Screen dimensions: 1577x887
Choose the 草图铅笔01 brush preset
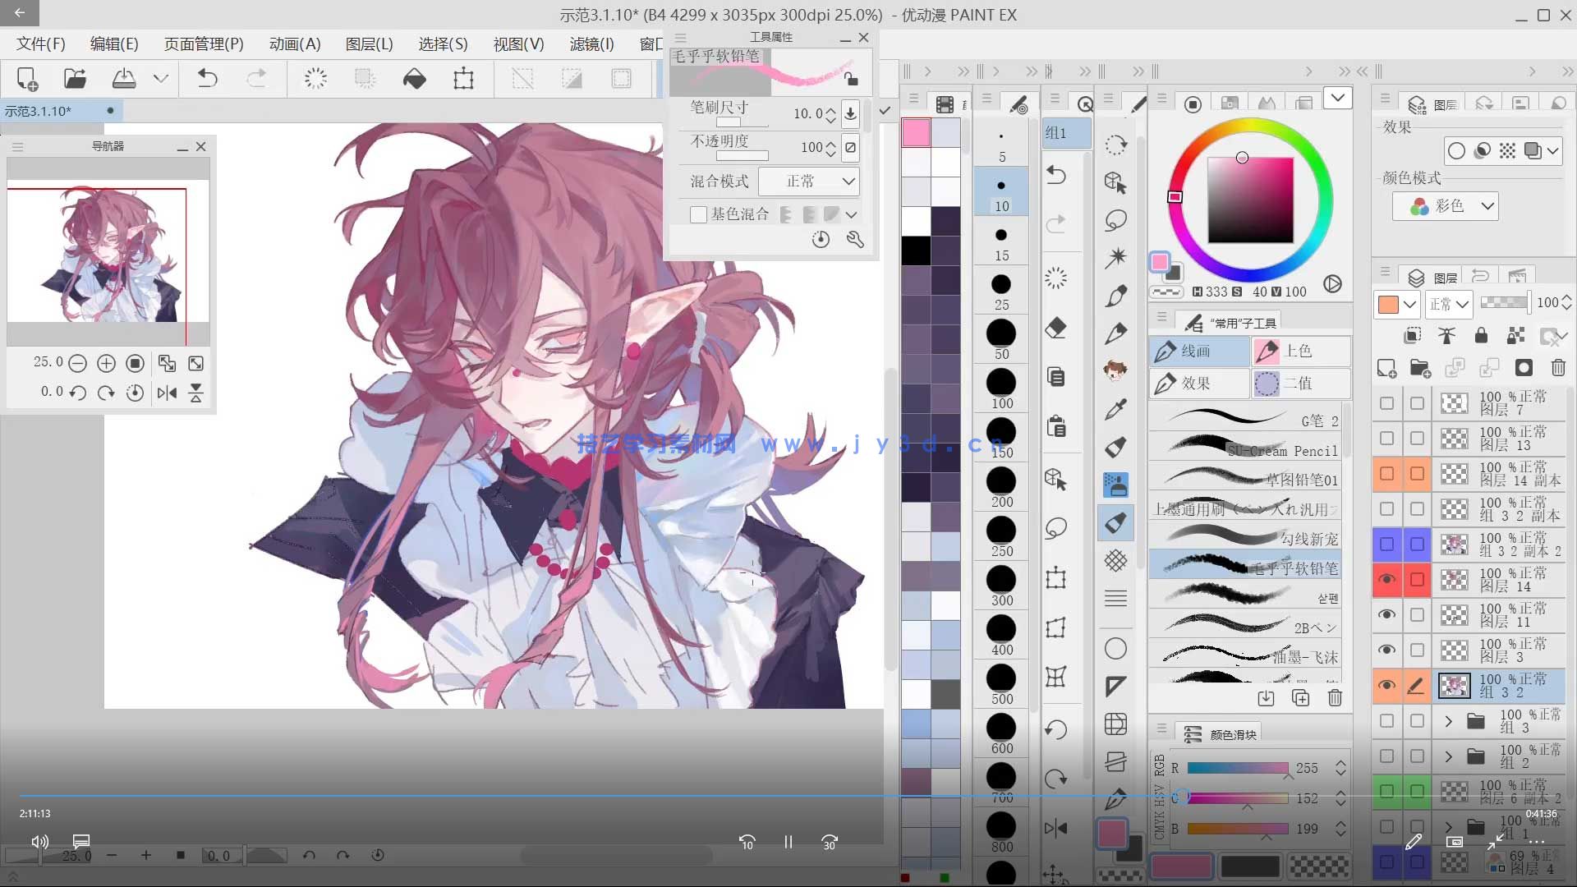tap(1244, 479)
